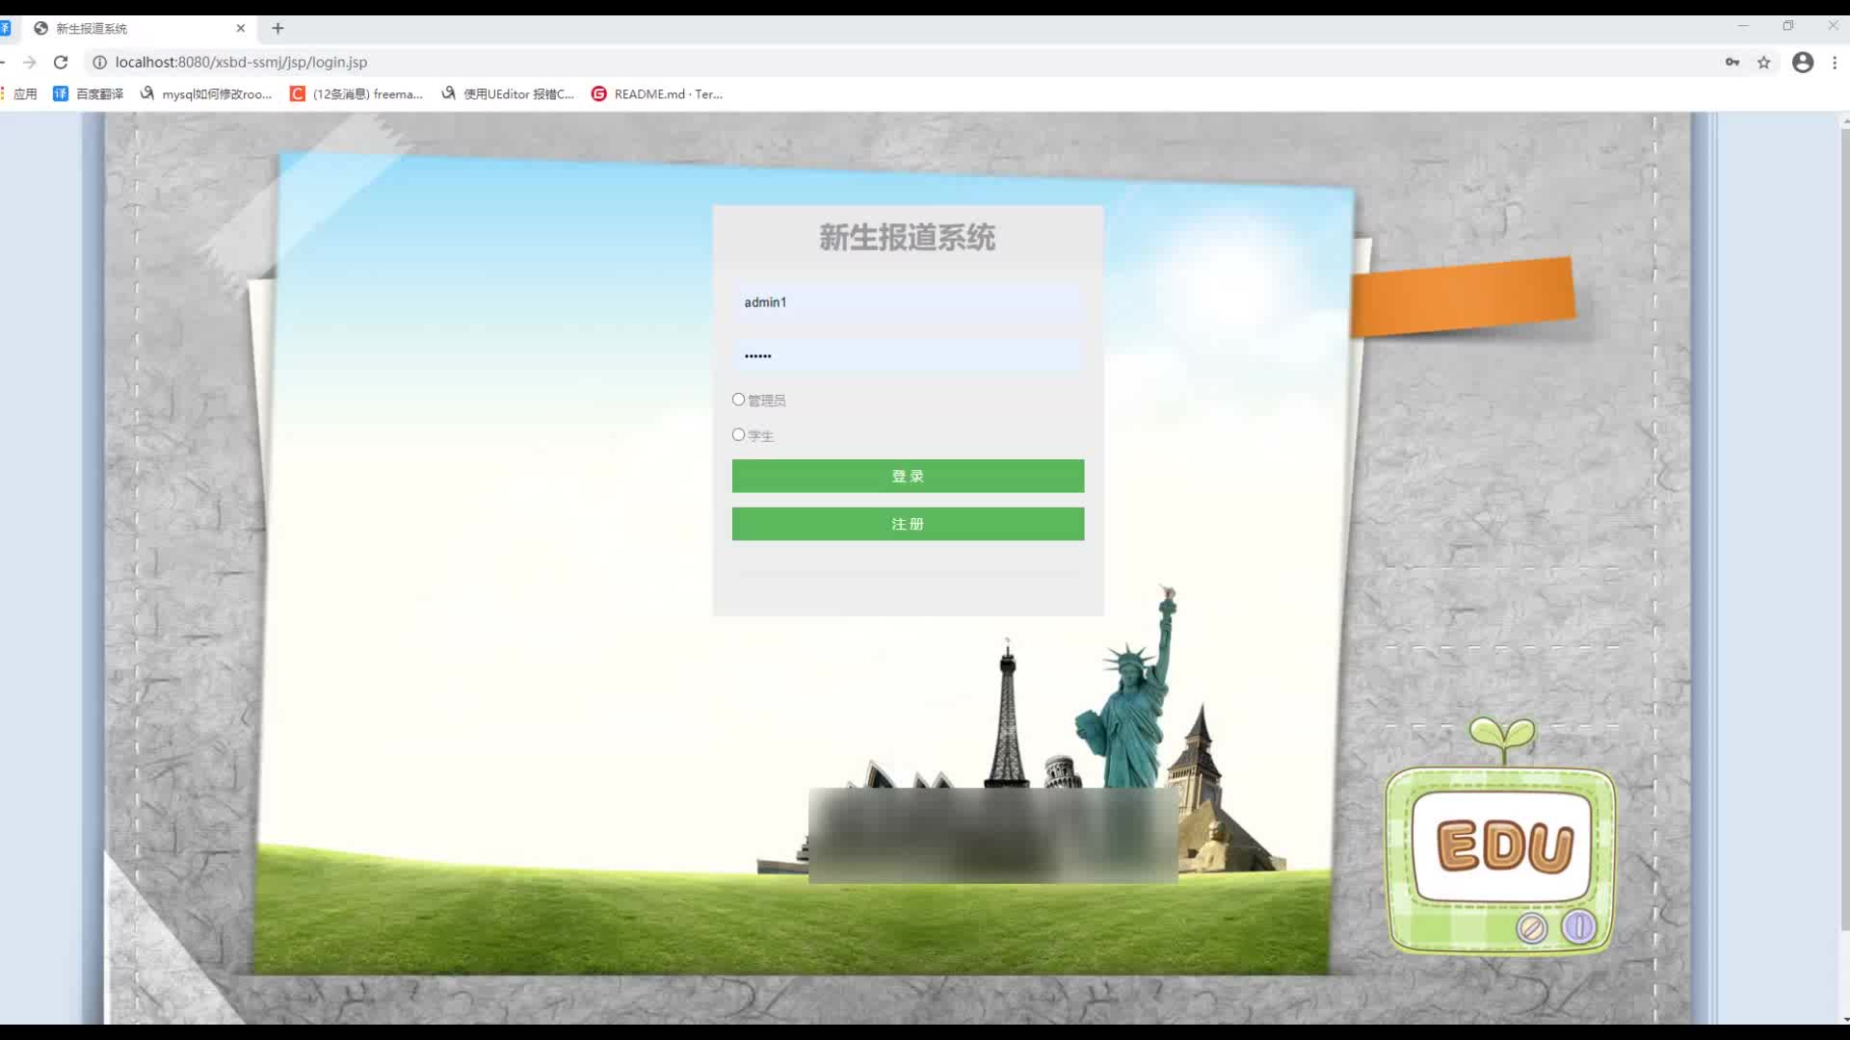Click the forward navigation arrow
Viewport: 1850px width, 1040px height.
(x=29, y=63)
